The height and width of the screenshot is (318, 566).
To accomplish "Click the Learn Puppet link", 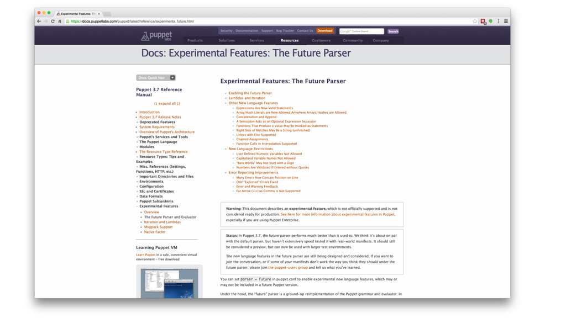I will click(145, 255).
